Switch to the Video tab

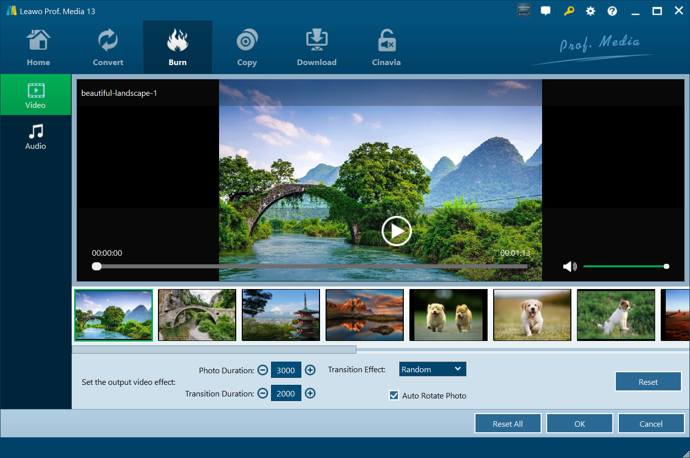35,94
